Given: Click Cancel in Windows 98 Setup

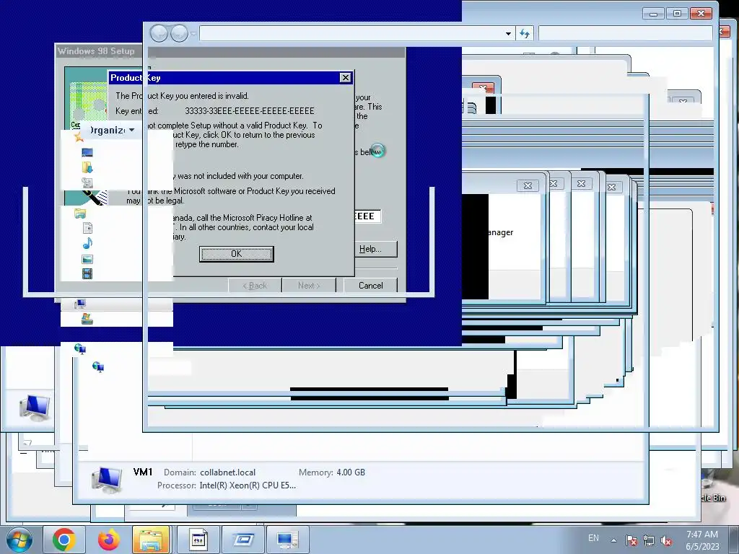Looking at the screenshot, I should [x=370, y=286].
